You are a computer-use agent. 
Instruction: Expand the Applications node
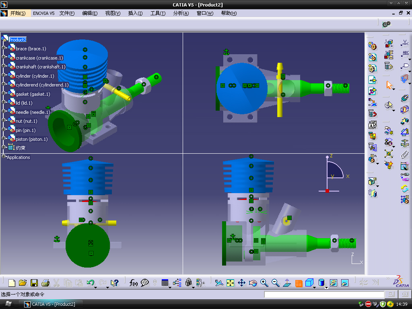click(x=4, y=157)
